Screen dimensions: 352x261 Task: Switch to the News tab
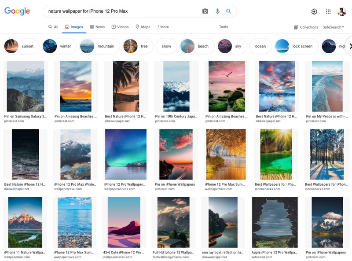[97, 27]
